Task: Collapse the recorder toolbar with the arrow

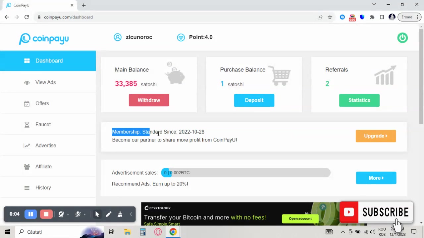Action: click(x=131, y=214)
